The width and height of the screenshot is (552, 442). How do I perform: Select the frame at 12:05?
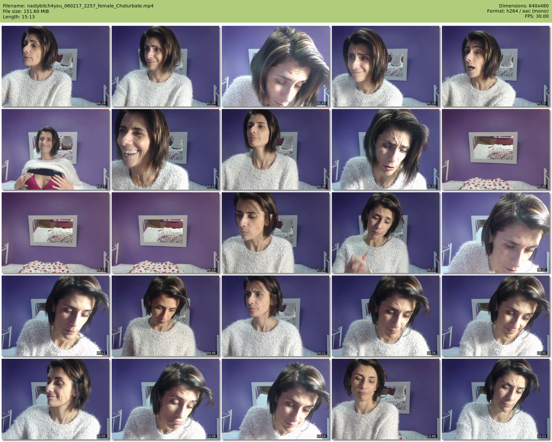tap(55, 399)
